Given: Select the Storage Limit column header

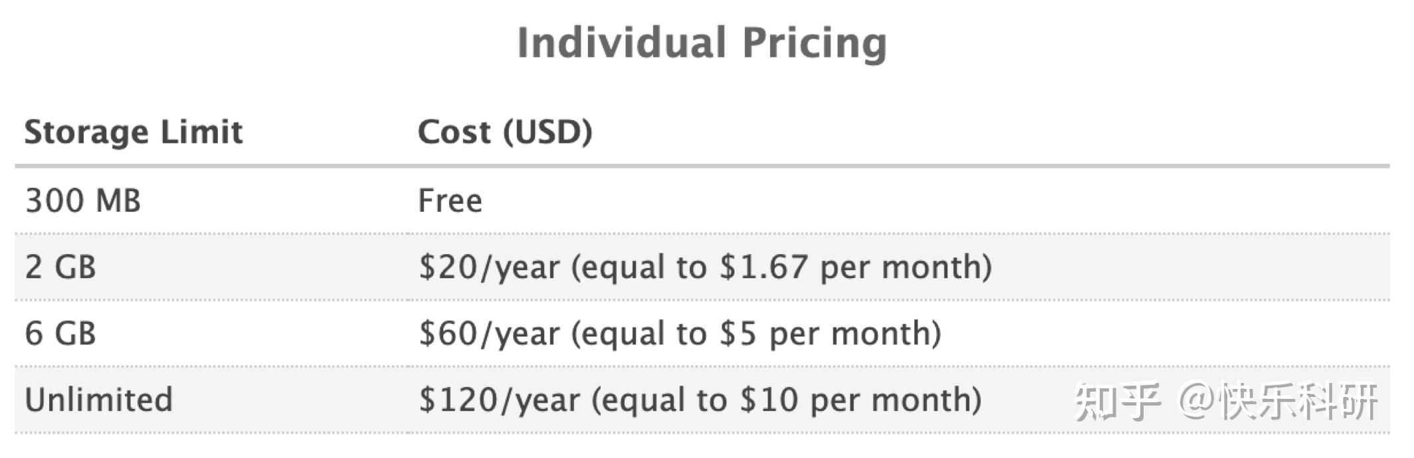Looking at the screenshot, I should [134, 132].
